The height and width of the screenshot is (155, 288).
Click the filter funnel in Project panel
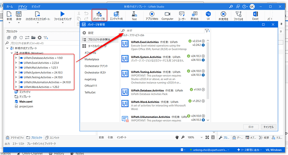point(46,38)
